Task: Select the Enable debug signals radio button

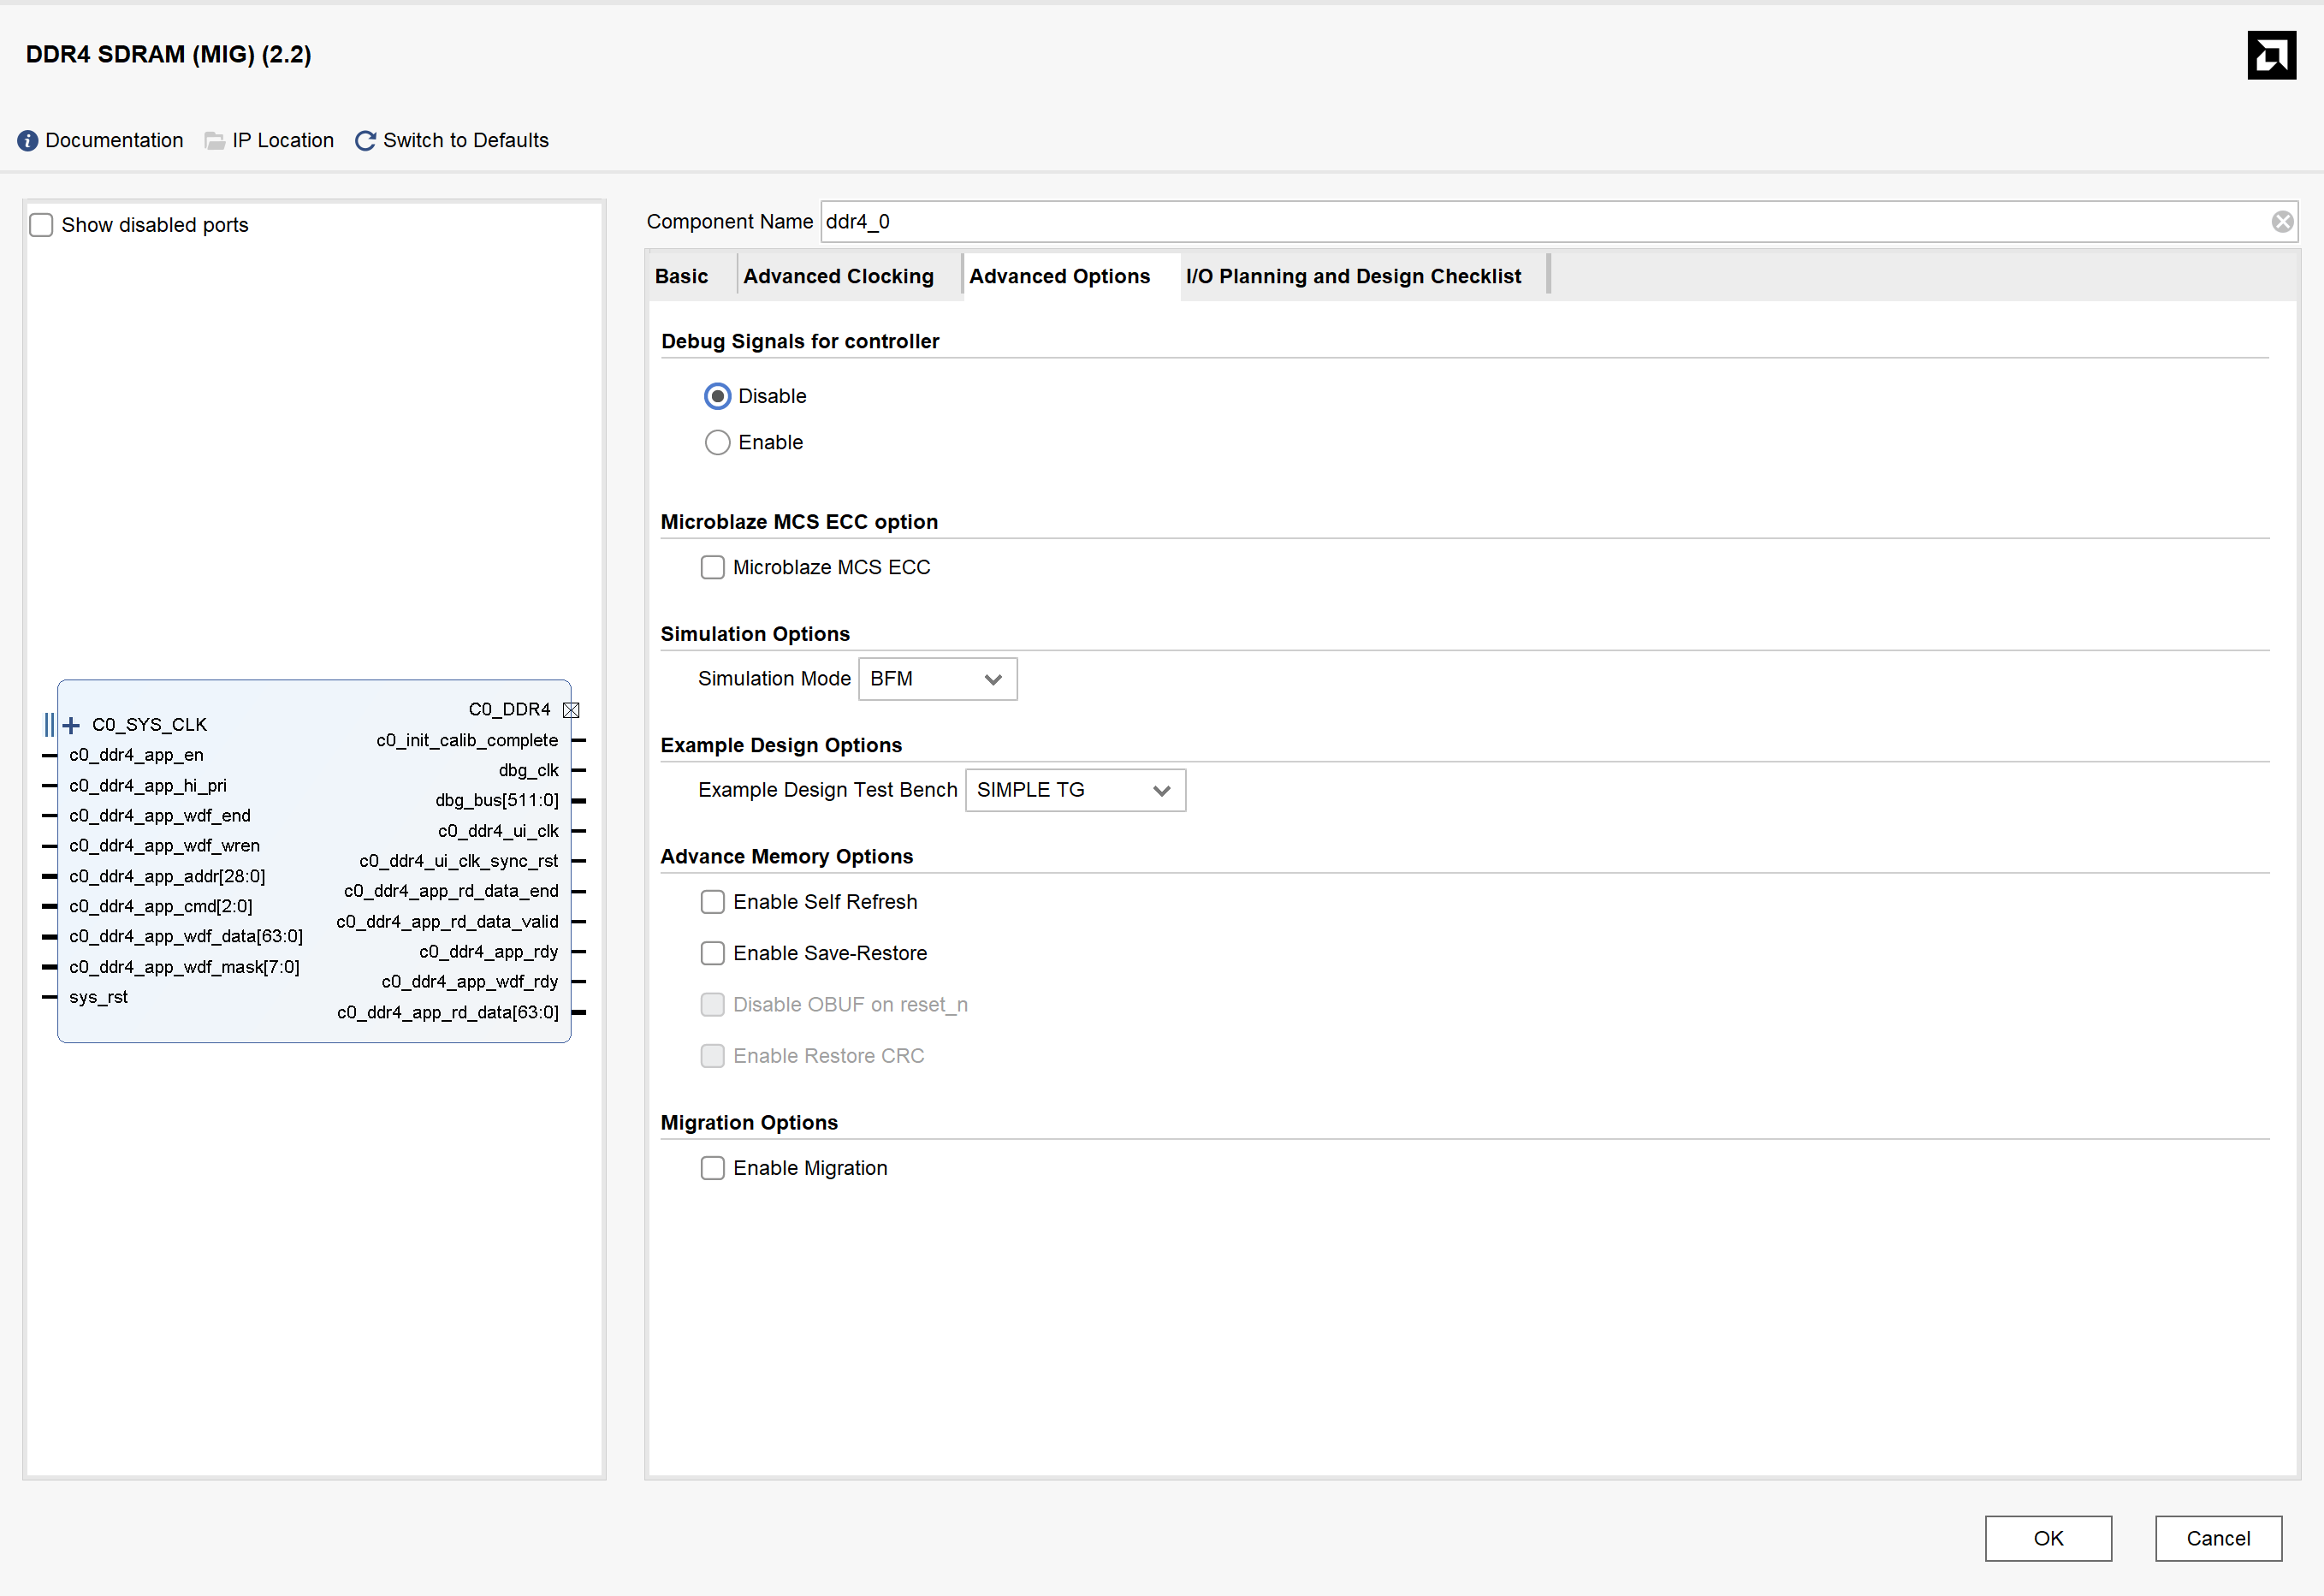Action: [x=717, y=443]
